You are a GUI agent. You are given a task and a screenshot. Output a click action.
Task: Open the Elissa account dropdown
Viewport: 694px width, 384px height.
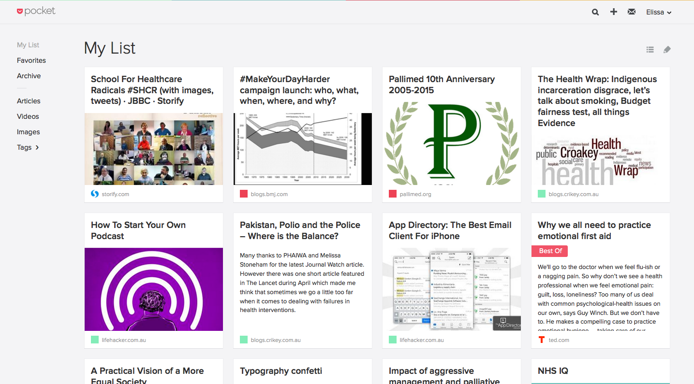(x=659, y=12)
